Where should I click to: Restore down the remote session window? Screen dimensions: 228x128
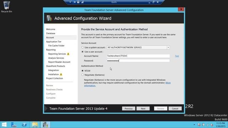[154, 2]
